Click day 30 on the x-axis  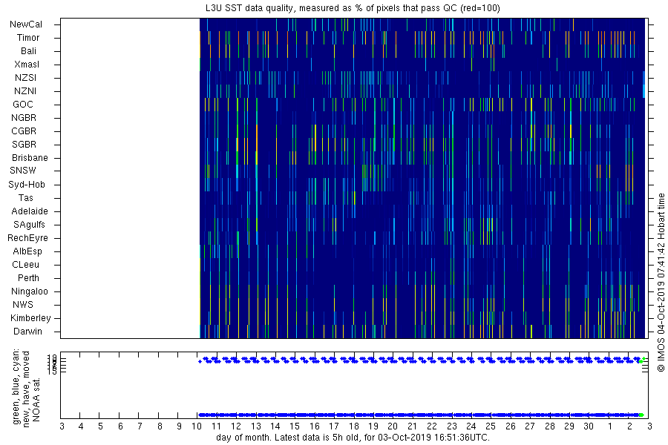(x=589, y=426)
